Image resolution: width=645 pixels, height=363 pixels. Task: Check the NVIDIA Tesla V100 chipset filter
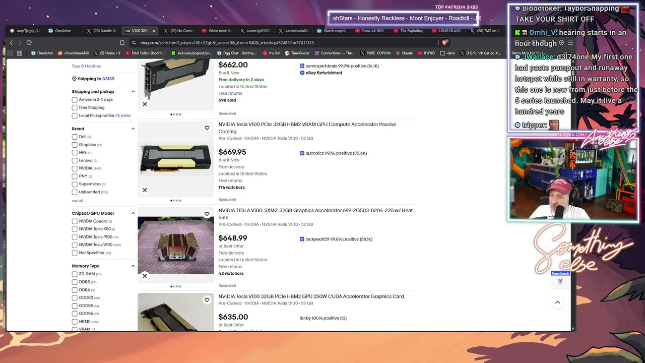click(x=75, y=245)
